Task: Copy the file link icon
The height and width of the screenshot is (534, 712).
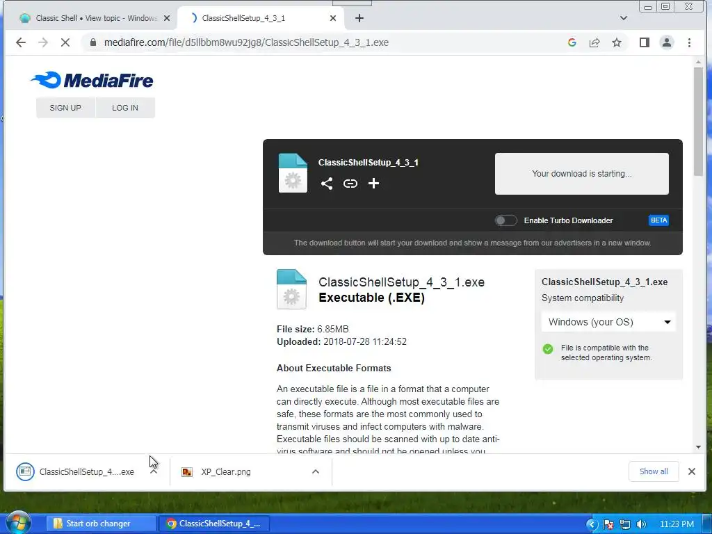Action: coord(350,184)
